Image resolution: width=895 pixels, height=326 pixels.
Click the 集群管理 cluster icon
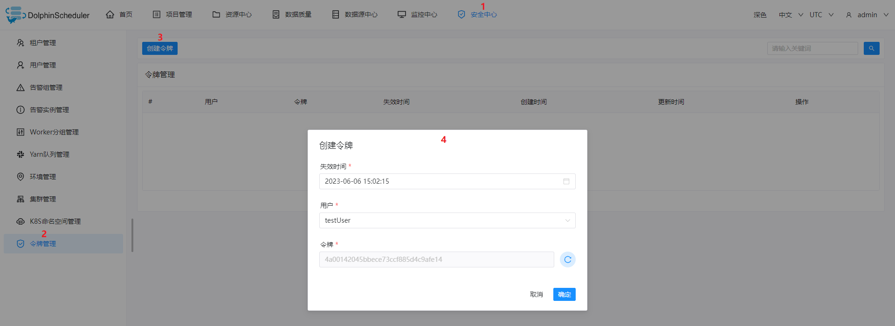pos(21,199)
